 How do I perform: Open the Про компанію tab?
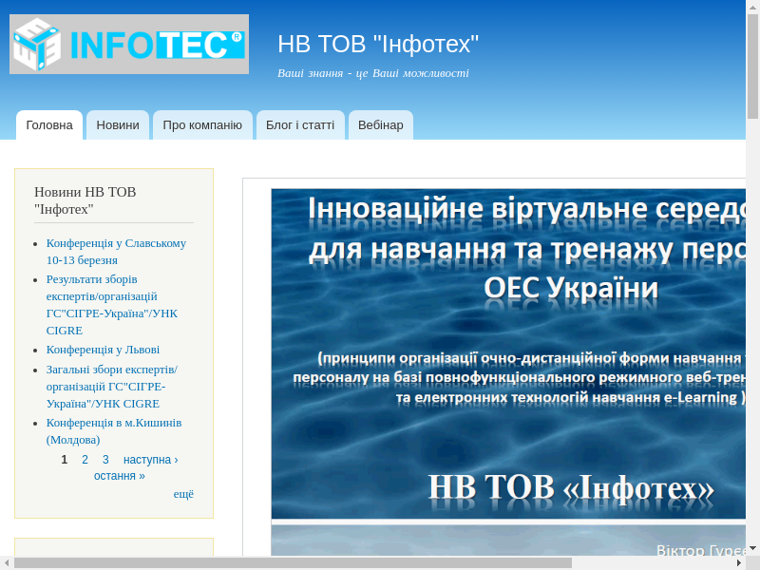pyautogui.click(x=202, y=125)
